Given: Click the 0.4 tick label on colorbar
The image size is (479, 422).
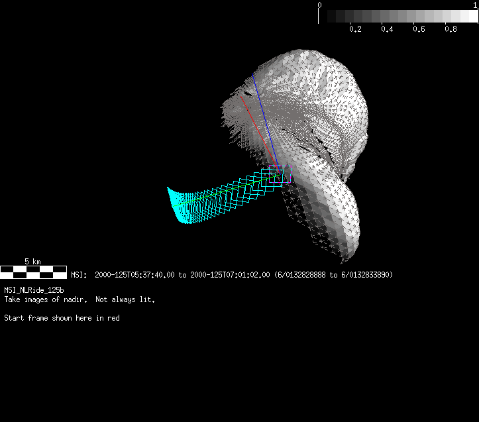Looking at the screenshot, I should [387, 29].
